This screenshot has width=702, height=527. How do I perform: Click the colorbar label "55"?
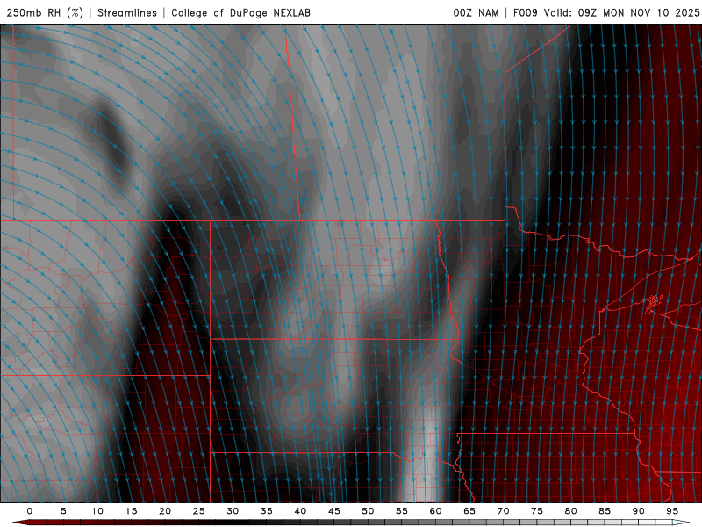(402, 511)
